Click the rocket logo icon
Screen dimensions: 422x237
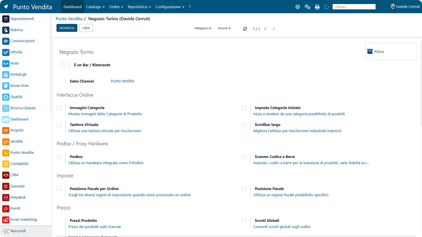[6, 7]
